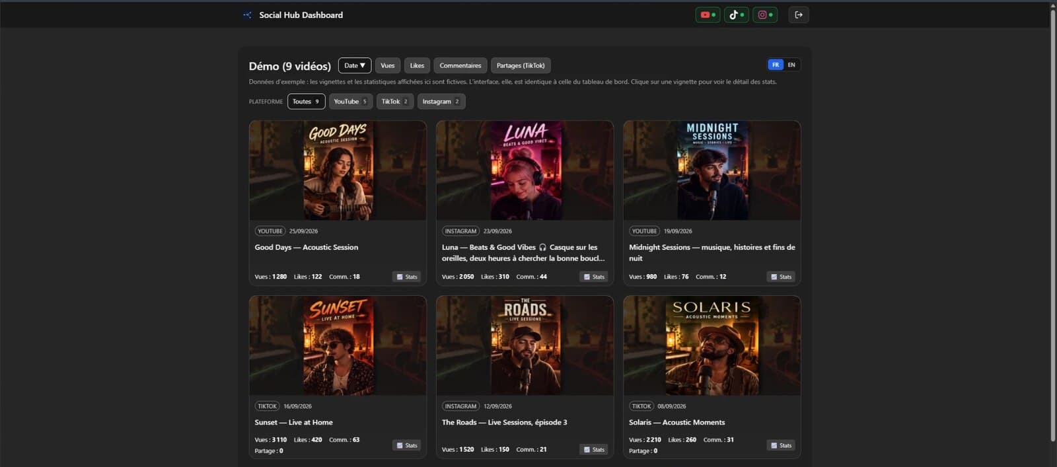Open Stats for Midnight Sessions video
The image size is (1057, 467).
[781, 277]
